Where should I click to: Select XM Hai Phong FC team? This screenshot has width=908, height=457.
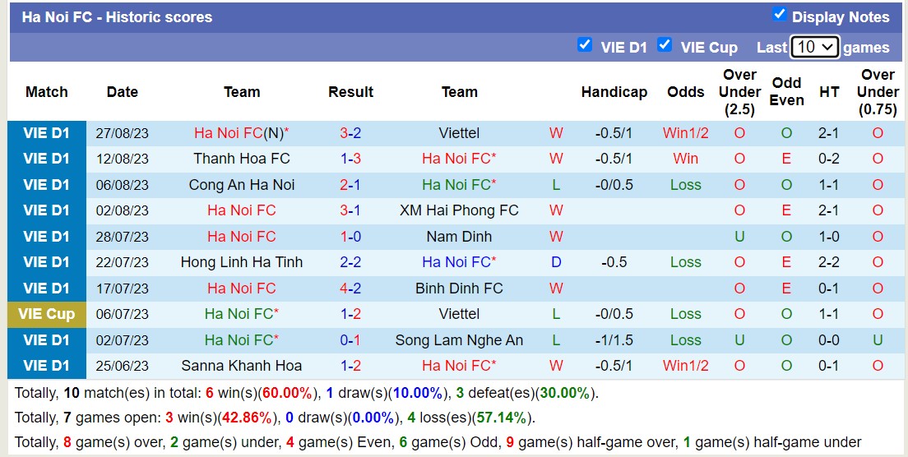pyautogui.click(x=459, y=210)
